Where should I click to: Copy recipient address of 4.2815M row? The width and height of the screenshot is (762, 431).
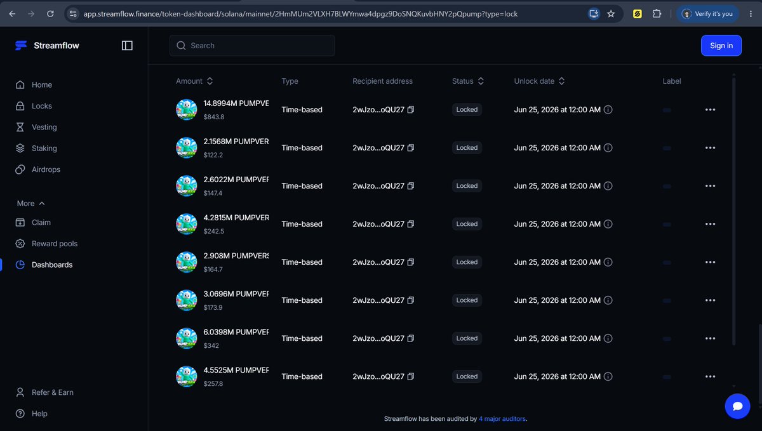[411, 224]
